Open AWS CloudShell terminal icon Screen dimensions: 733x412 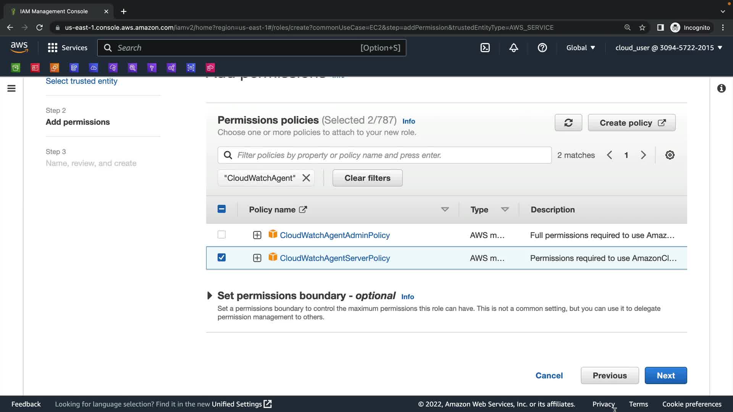pyautogui.click(x=485, y=48)
